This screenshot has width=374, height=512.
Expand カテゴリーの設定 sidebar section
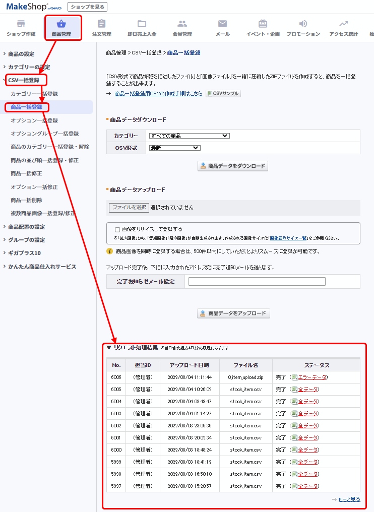pyautogui.click(x=29, y=67)
